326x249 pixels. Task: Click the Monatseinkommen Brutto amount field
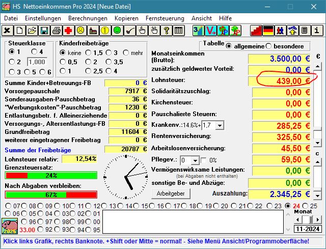(279, 58)
